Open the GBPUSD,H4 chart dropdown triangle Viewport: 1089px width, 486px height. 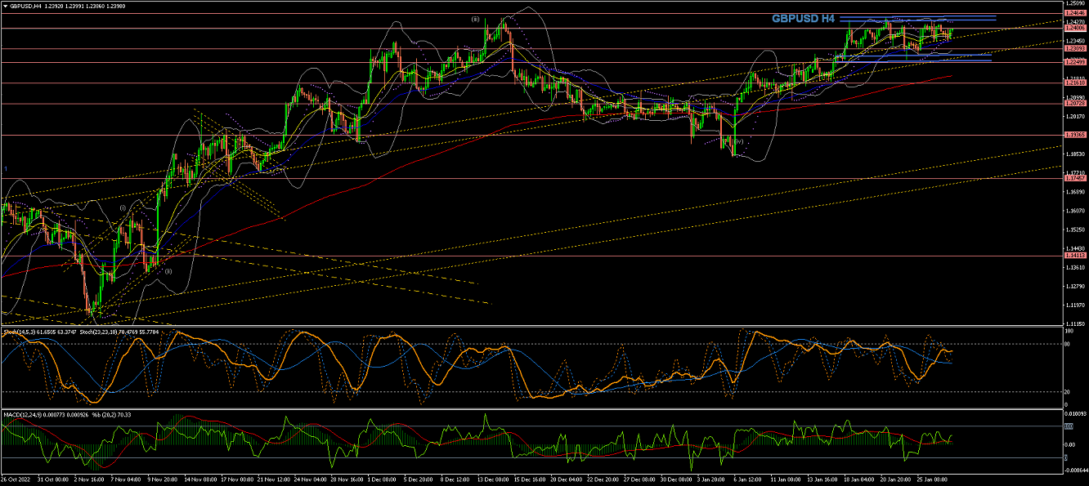[5, 6]
